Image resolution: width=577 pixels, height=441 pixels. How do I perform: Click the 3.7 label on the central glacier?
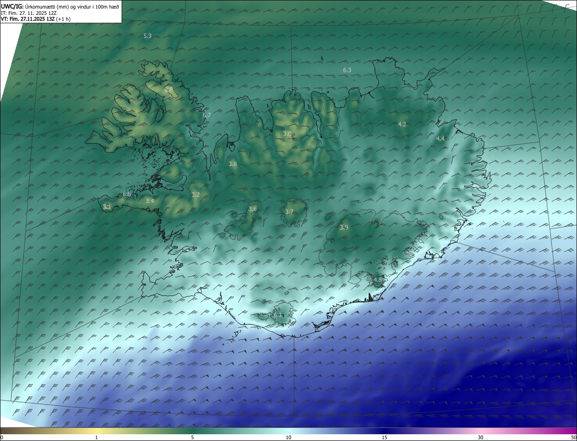pyautogui.click(x=289, y=211)
